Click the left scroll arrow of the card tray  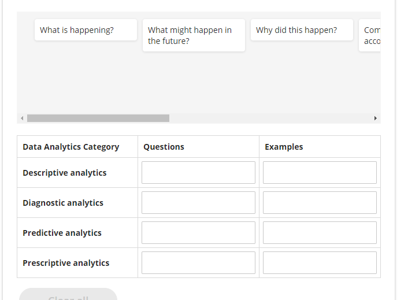22,118
